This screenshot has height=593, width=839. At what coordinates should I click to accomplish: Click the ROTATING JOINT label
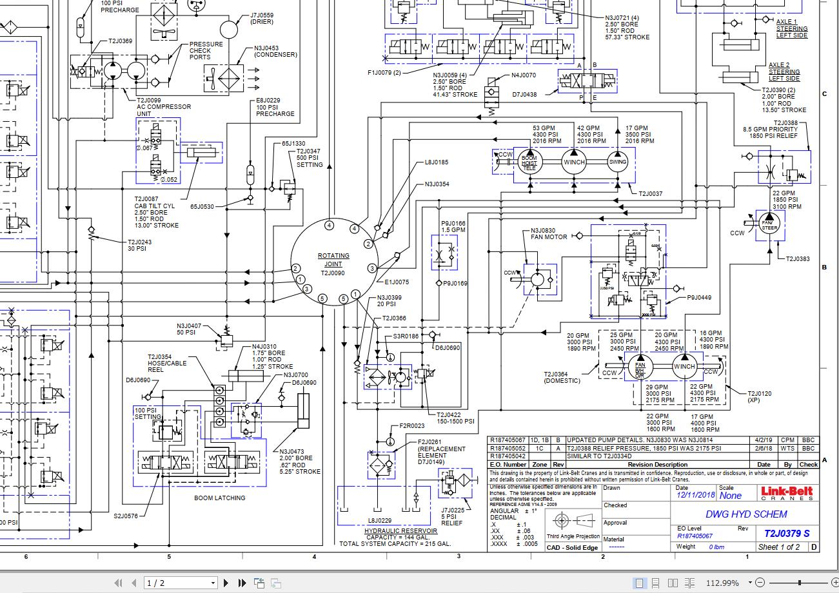coord(333,260)
